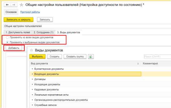Click the Комментарий column header
This screenshot has width=171, height=108.
pos(156,63)
